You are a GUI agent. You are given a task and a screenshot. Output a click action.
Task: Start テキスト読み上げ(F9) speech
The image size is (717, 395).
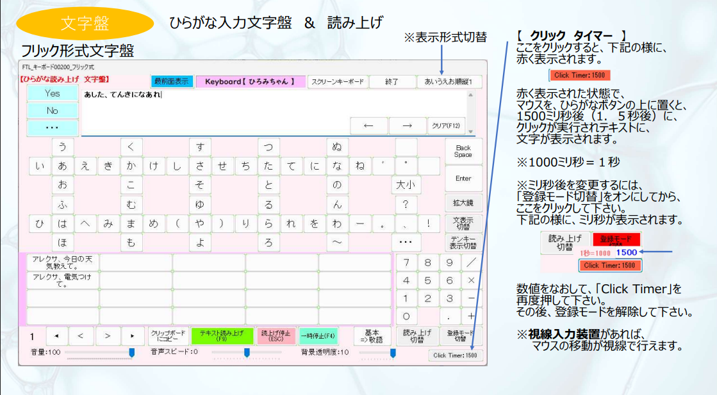(222, 336)
